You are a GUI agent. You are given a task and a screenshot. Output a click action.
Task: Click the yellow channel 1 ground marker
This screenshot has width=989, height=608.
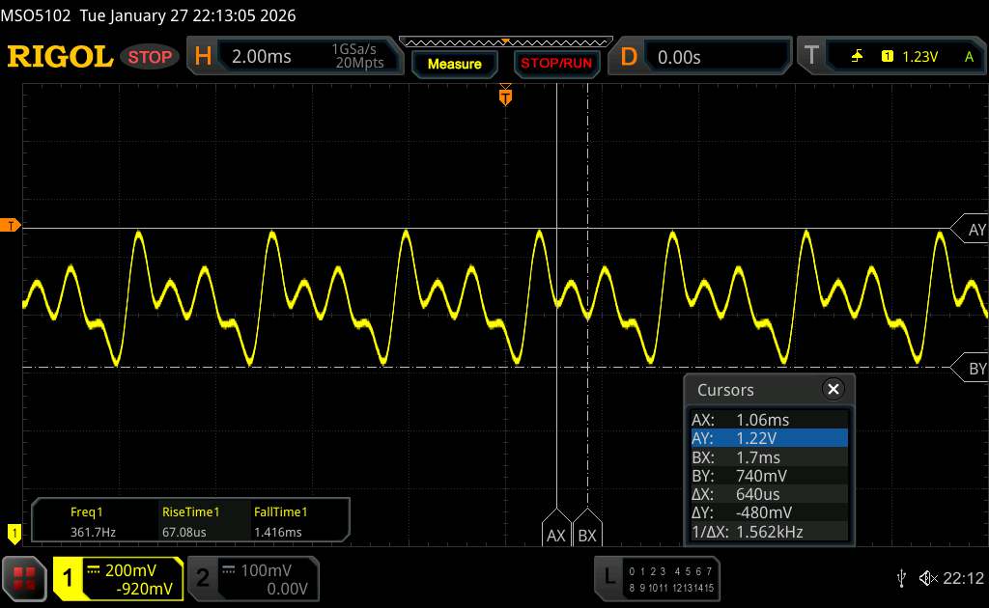coord(14,532)
